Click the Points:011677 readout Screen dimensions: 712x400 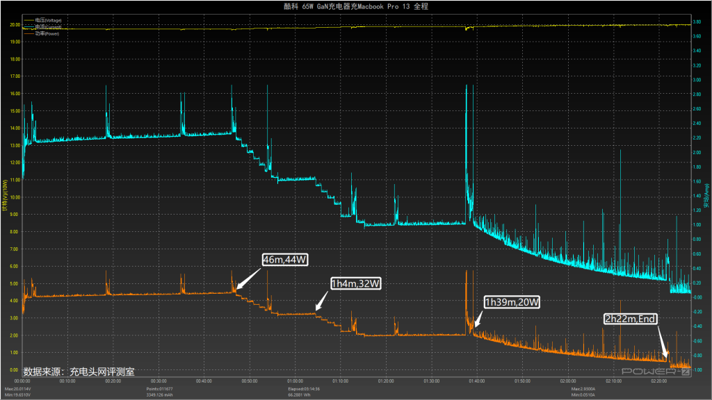[x=159, y=389]
